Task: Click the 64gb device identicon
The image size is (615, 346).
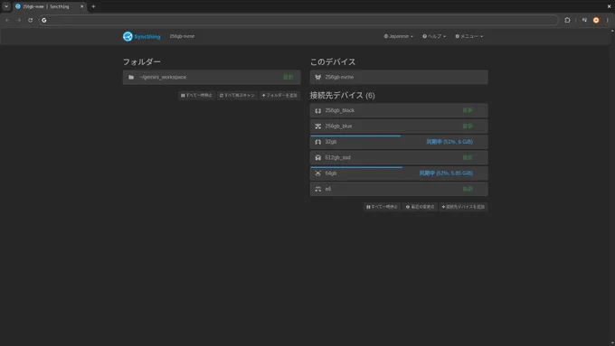Action: 318,173
